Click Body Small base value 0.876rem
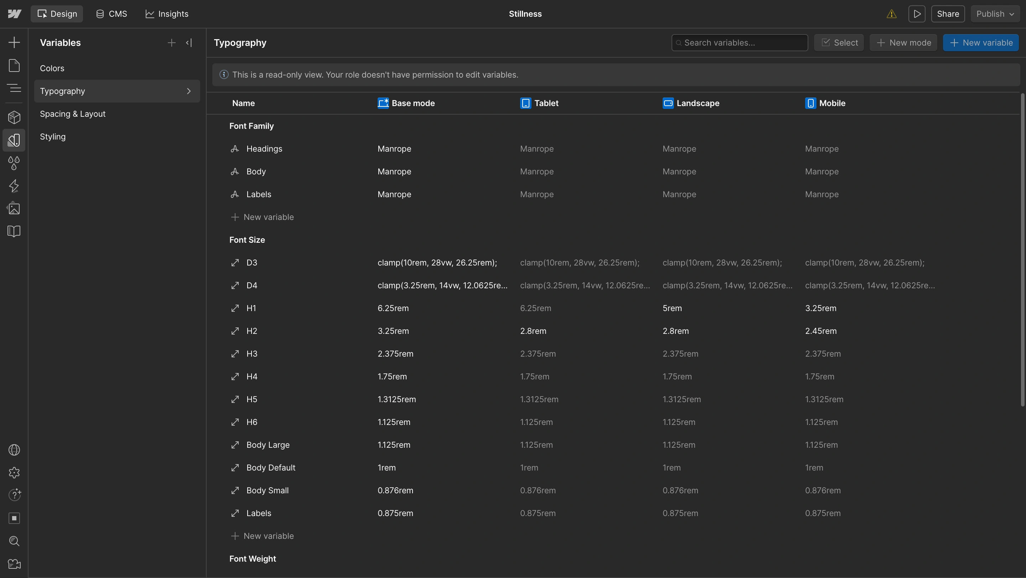The height and width of the screenshot is (578, 1026). coord(395,490)
